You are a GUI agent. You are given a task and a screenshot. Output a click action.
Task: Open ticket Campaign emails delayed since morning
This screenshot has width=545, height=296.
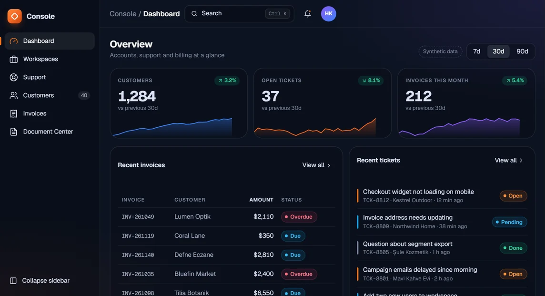[x=420, y=270]
